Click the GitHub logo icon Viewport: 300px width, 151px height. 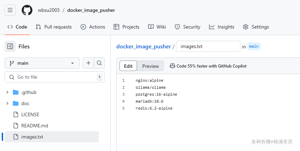pos(27,10)
